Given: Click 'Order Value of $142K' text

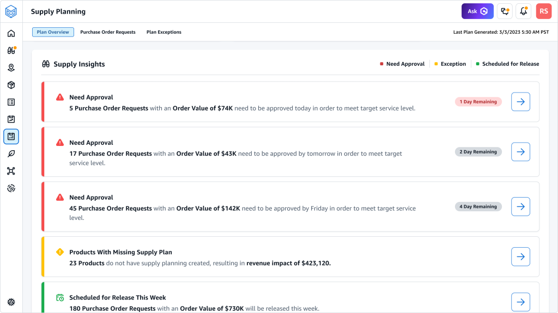Looking at the screenshot, I should [x=208, y=208].
